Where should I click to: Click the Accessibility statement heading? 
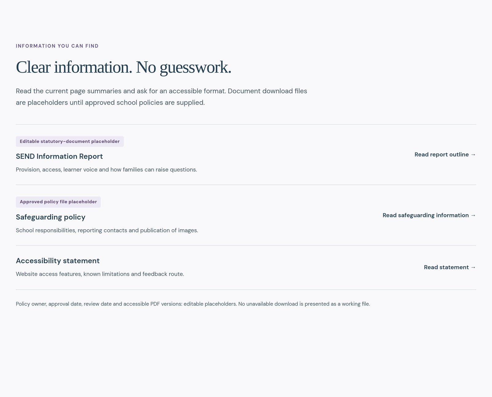[58, 261]
